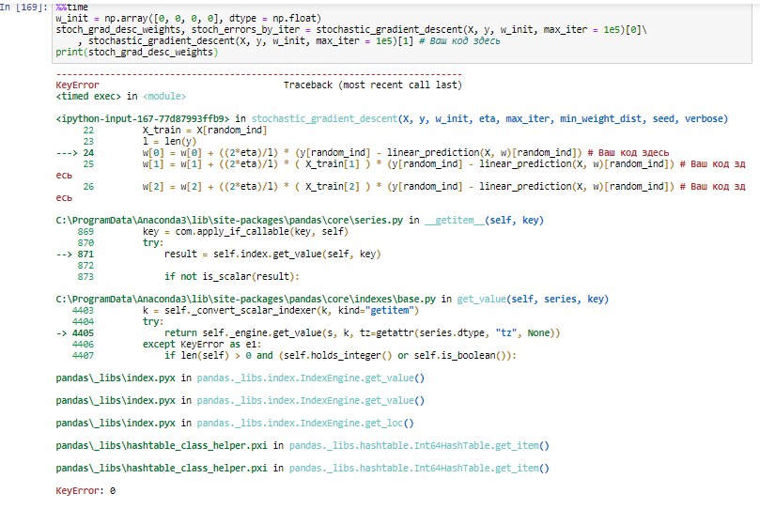Image resolution: width=760 pixels, height=509 pixels.
Task: Click the stochastic_gradient_descent function name in traceback
Action: tap(324, 118)
